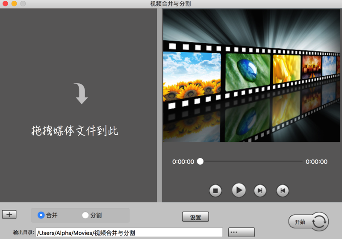The image size is (342, 239).
Task: Click the 输出目录 output path field
Action: [129, 233]
